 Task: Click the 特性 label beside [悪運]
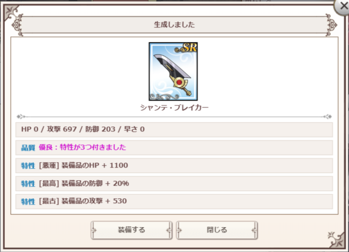28,166
